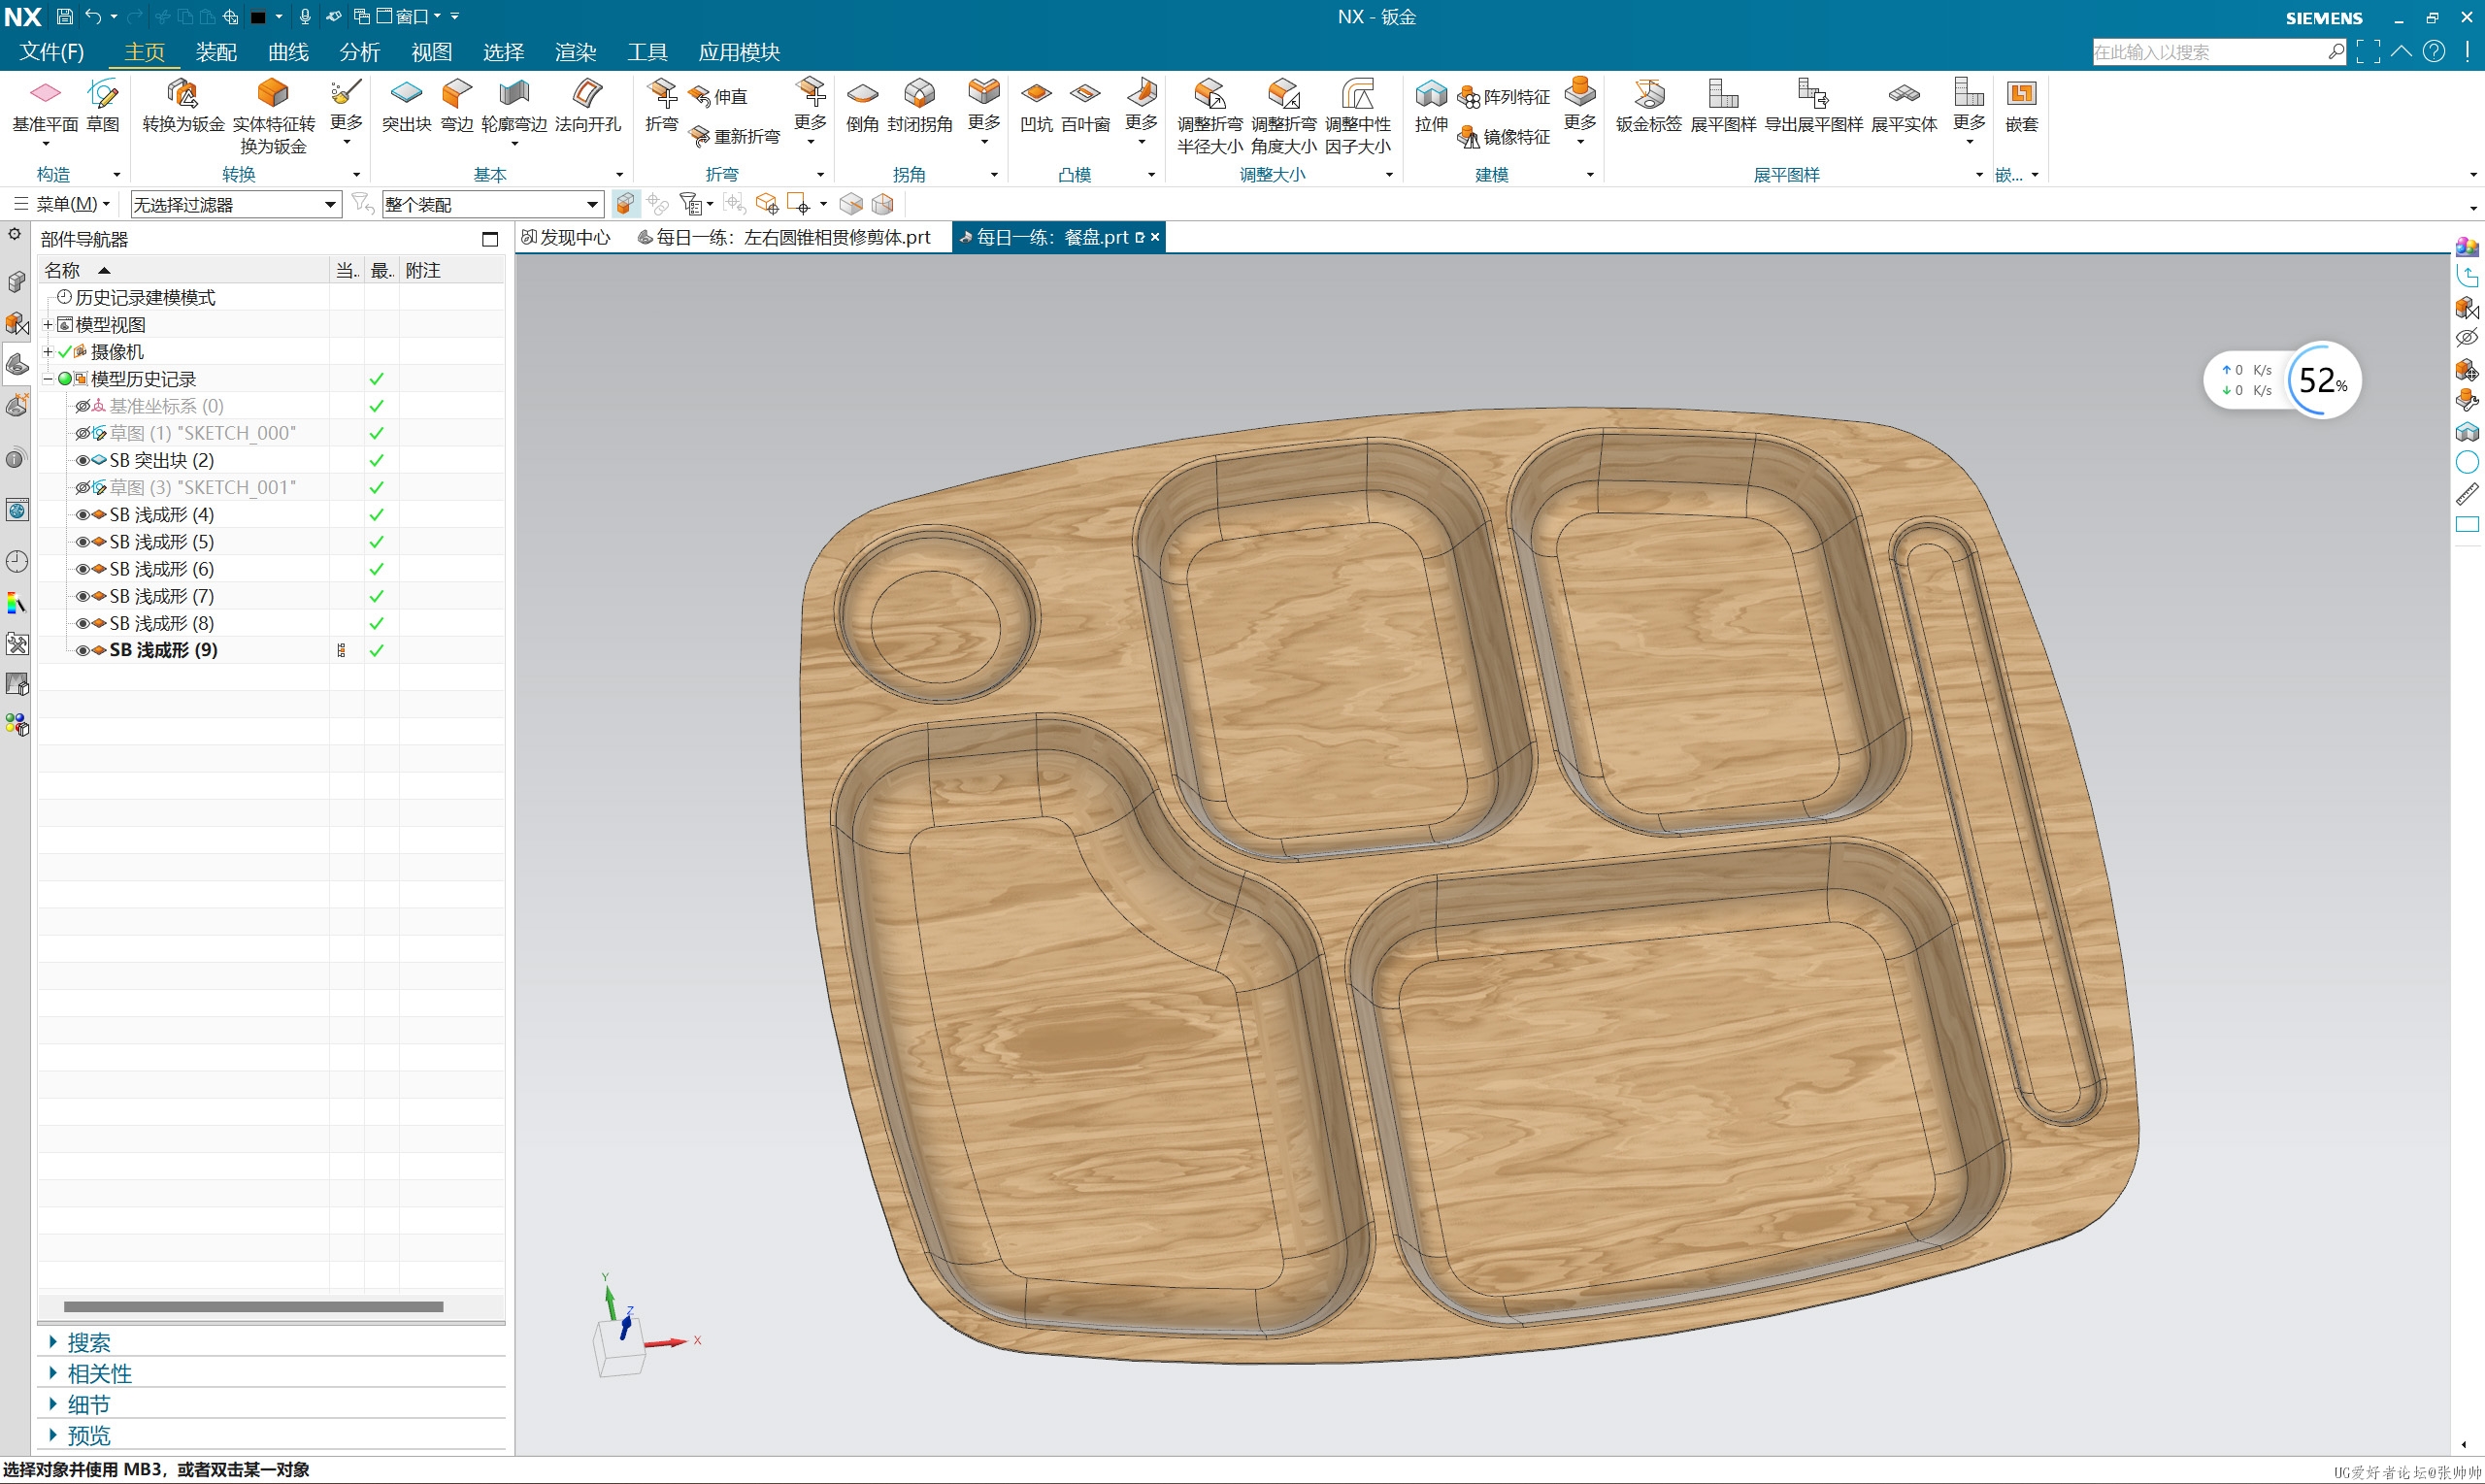
Task: Select the 凹坑 (Dimple) tool
Action: (x=1036, y=106)
